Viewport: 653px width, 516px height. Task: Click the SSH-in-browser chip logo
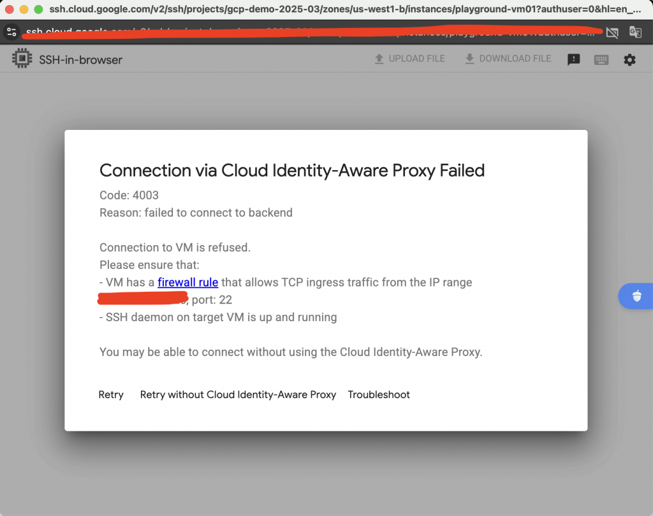[x=22, y=59]
